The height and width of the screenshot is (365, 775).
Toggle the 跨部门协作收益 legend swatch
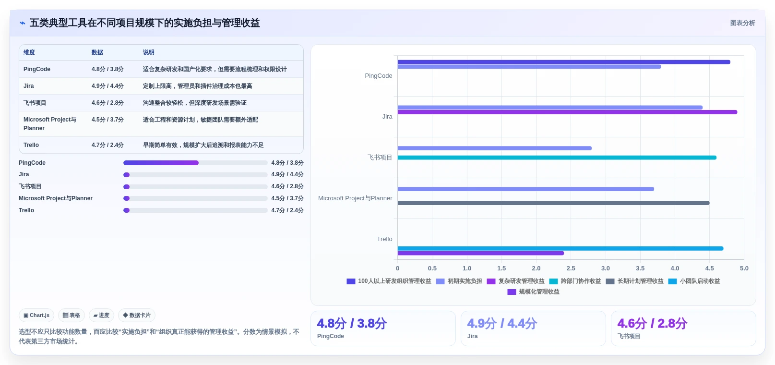[x=553, y=281]
